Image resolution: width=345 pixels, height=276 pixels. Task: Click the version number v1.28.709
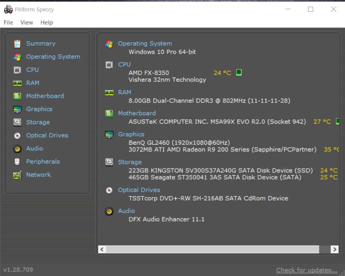(x=18, y=270)
